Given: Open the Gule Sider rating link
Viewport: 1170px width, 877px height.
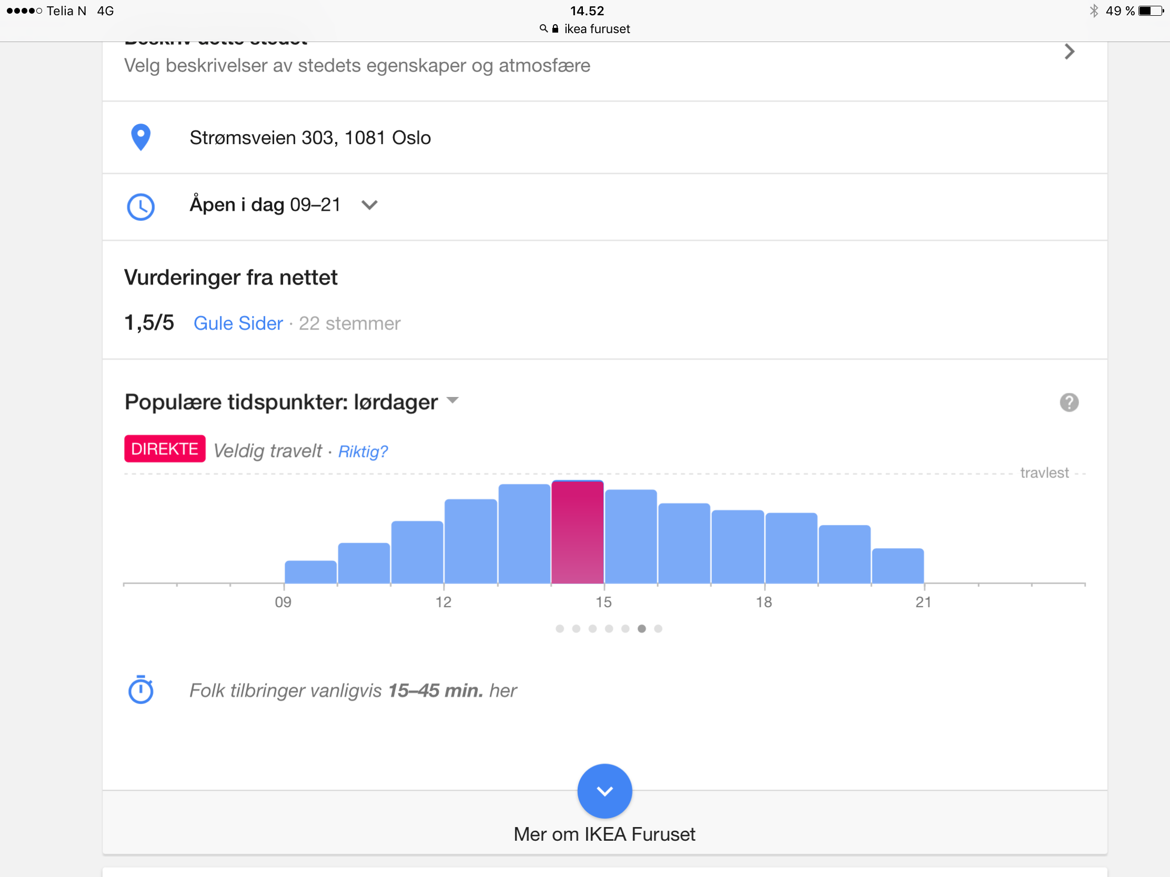Looking at the screenshot, I should (x=238, y=323).
